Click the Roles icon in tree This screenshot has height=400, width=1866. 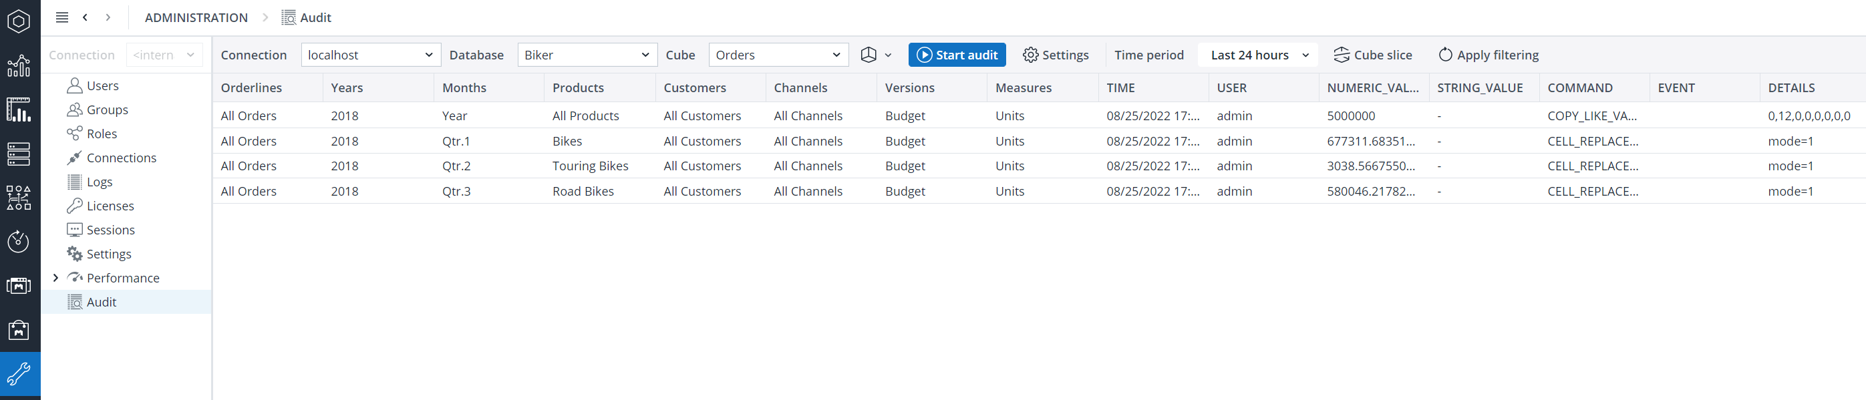coord(75,134)
